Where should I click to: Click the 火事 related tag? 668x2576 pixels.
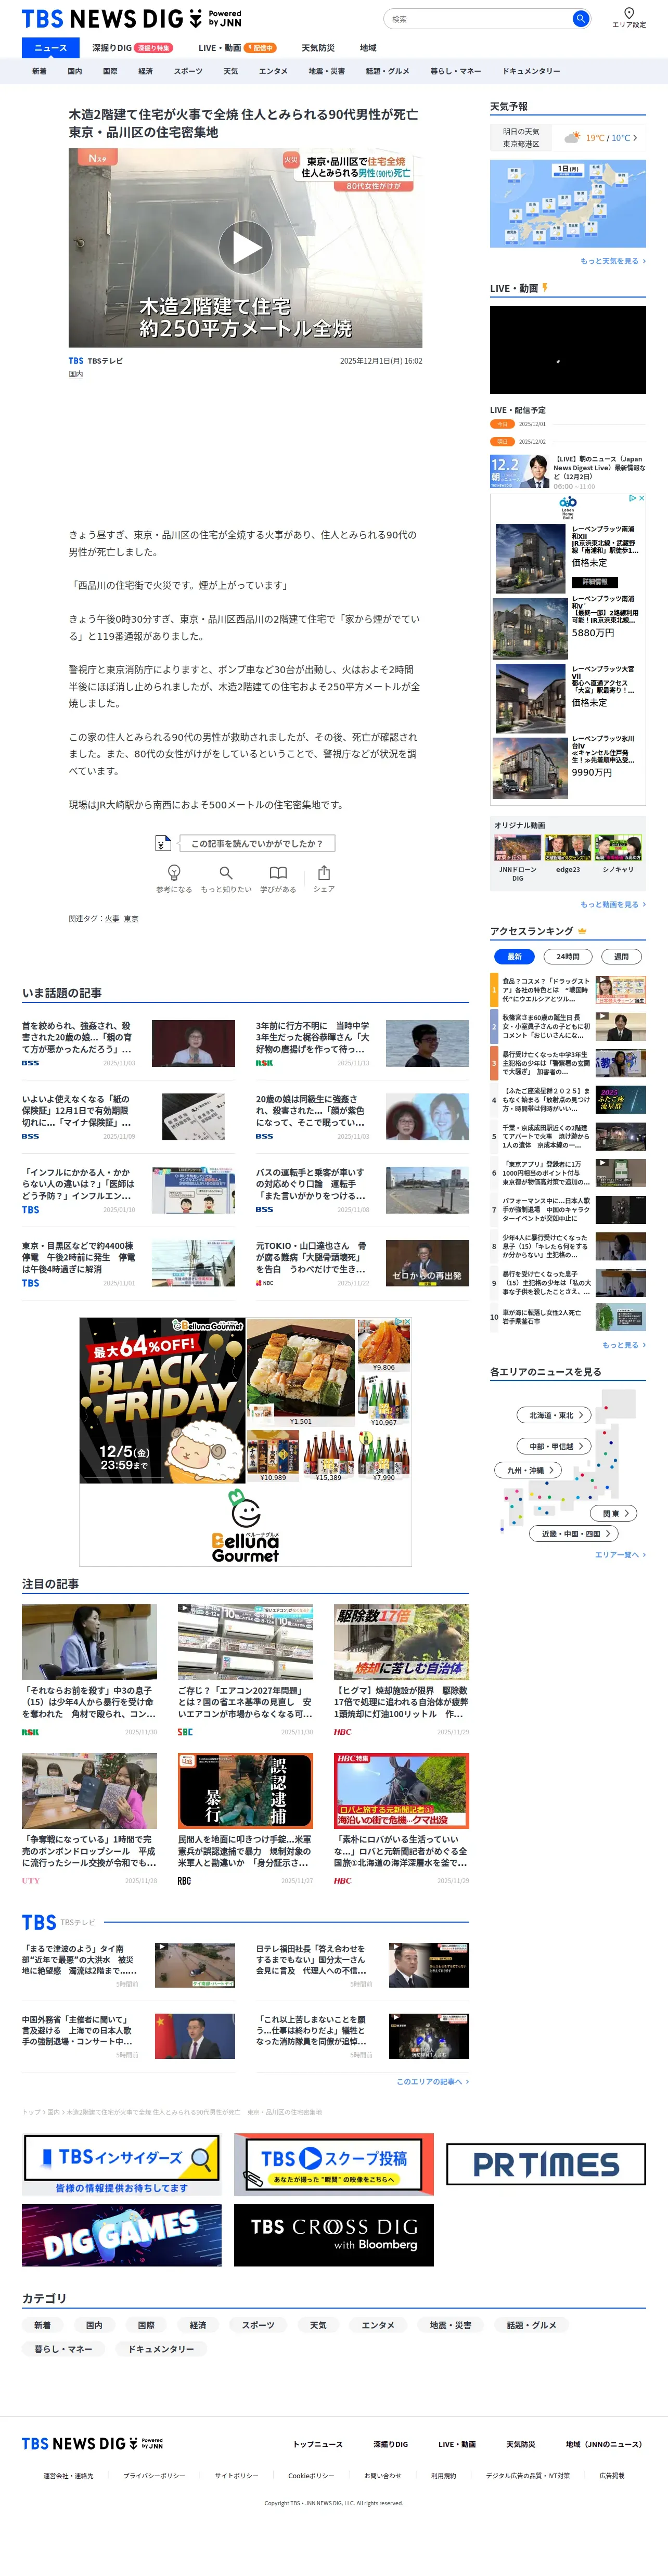pyautogui.click(x=112, y=918)
